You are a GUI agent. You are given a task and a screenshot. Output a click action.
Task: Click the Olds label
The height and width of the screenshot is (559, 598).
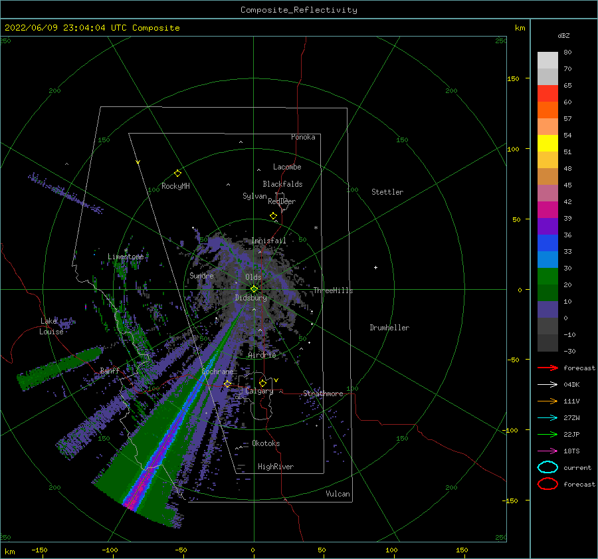click(253, 277)
